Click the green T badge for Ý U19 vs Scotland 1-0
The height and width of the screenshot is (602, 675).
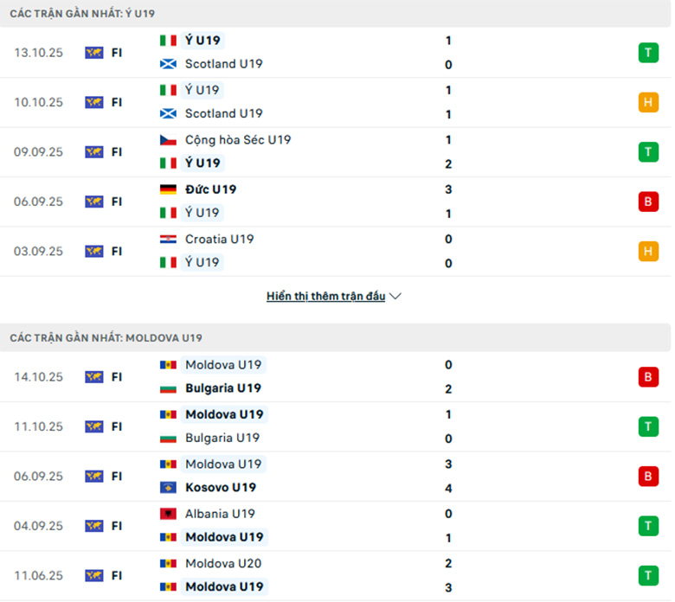click(647, 53)
